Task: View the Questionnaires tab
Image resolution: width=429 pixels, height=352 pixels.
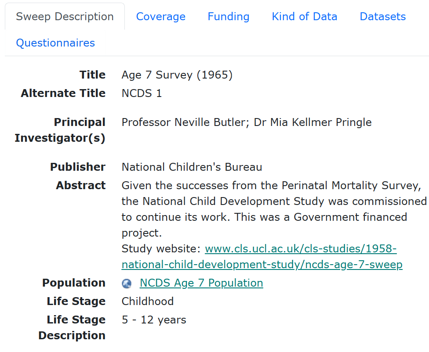Action: pyautogui.click(x=55, y=43)
